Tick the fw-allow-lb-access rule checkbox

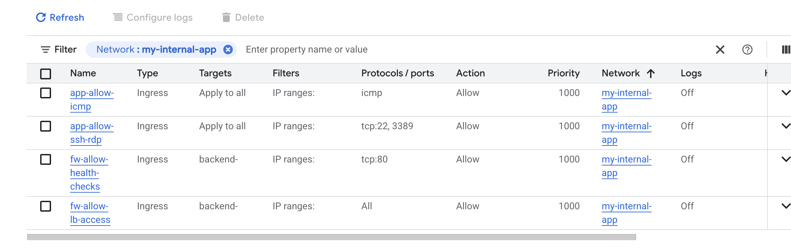point(46,206)
